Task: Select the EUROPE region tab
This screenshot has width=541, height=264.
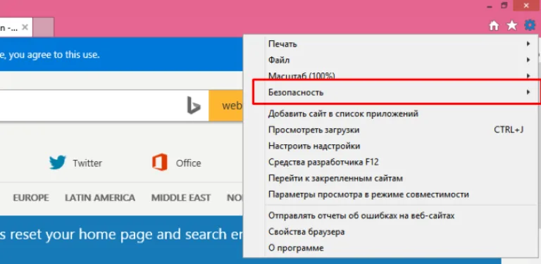Action: coord(31,198)
